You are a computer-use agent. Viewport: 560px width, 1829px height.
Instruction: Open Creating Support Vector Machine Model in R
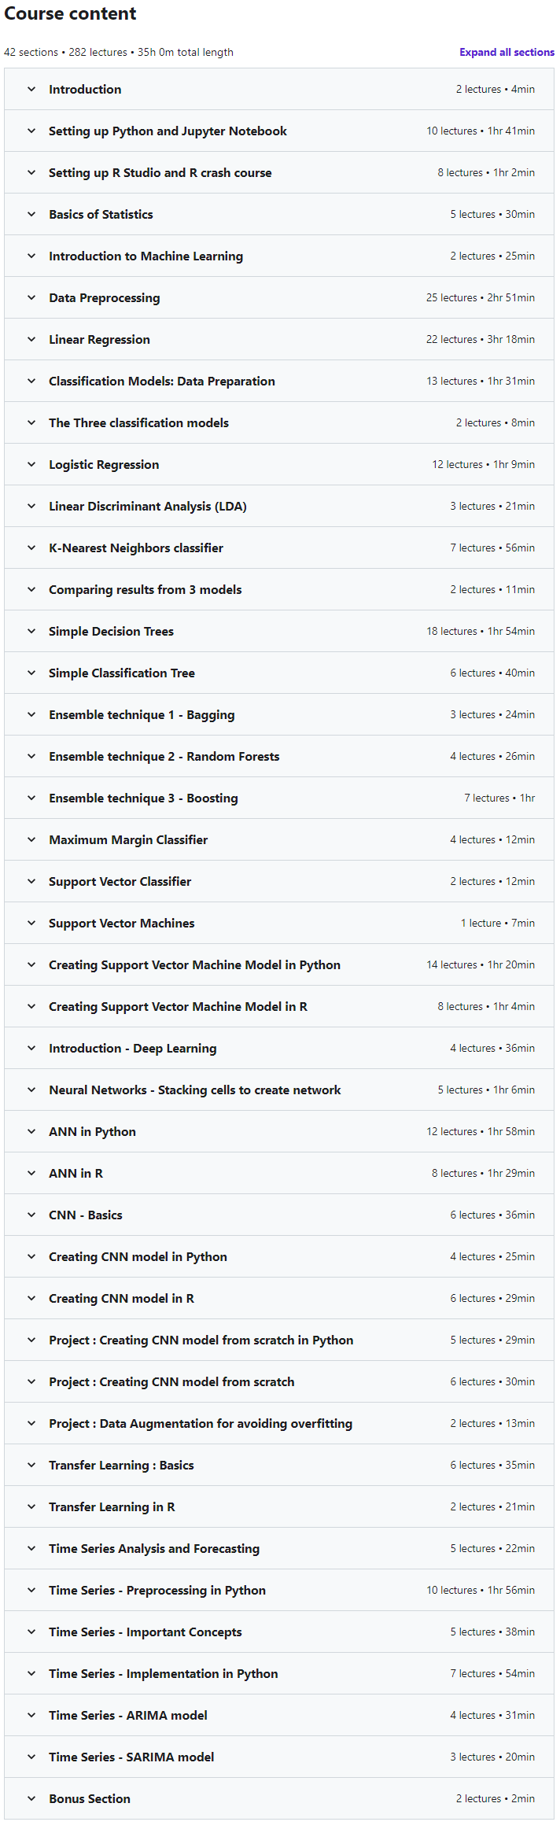coord(279,1006)
